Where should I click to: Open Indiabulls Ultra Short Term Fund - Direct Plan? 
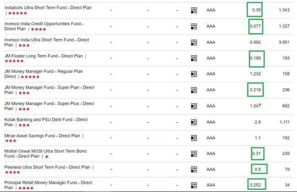click(48, 8)
